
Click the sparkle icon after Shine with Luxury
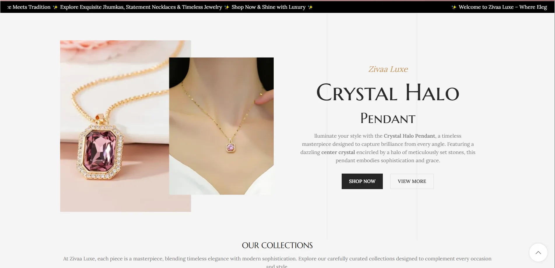pyautogui.click(x=310, y=7)
